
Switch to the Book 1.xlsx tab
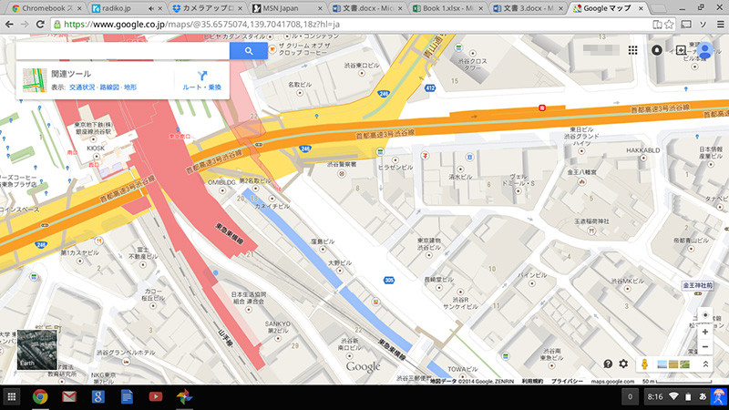click(447, 8)
